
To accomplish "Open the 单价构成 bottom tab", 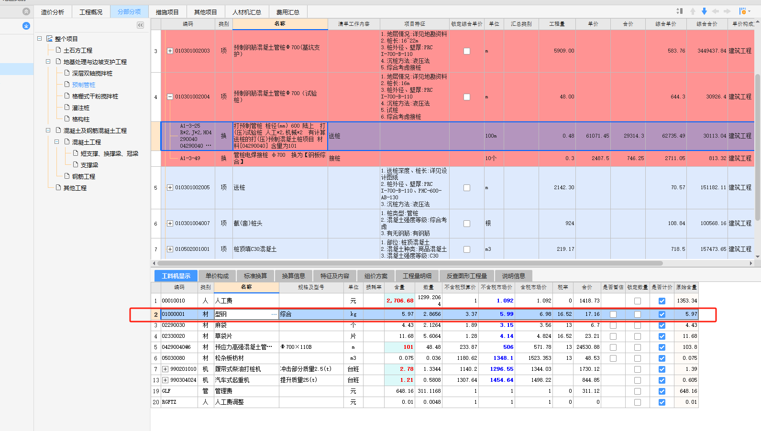I will point(217,276).
